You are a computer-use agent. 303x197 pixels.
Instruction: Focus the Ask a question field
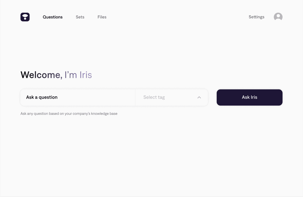point(78,97)
